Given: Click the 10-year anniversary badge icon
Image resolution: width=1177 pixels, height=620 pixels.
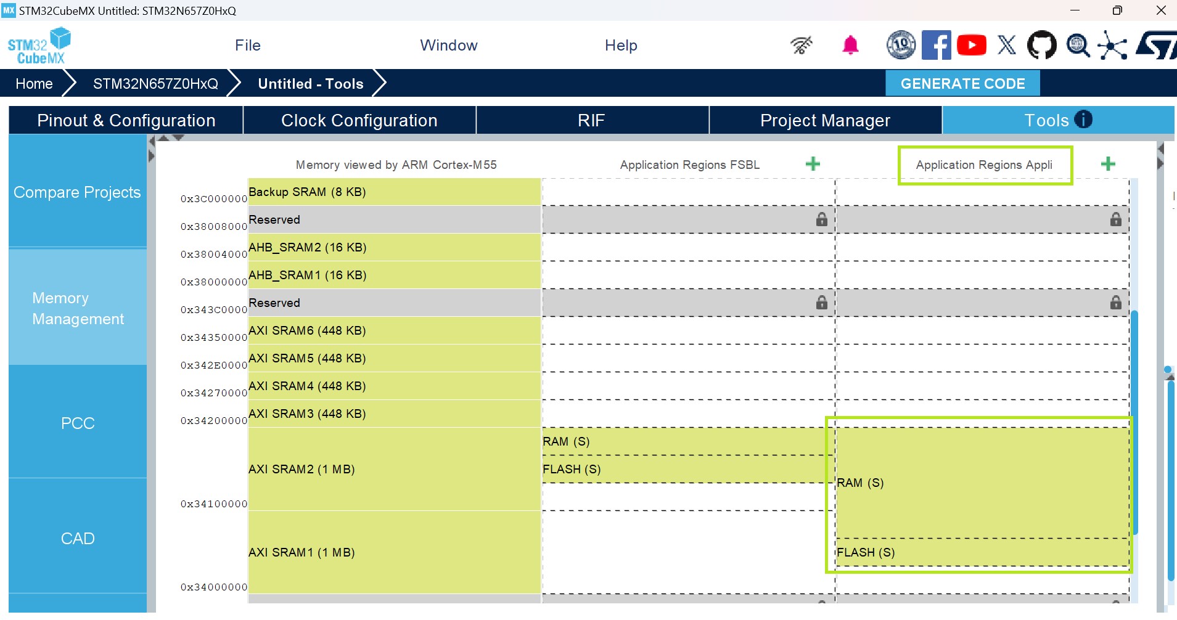Looking at the screenshot, I should click(x=901, y=45).
